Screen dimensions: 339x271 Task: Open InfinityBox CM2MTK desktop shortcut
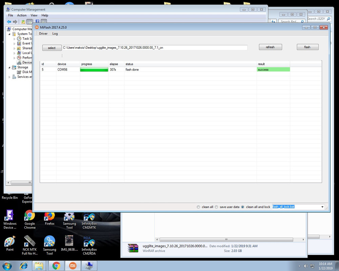point(89,220)
